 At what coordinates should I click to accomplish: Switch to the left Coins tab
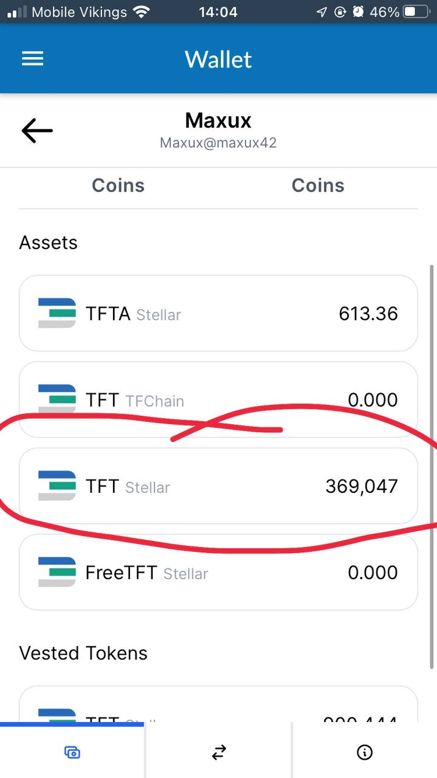(x=118, y=185)
